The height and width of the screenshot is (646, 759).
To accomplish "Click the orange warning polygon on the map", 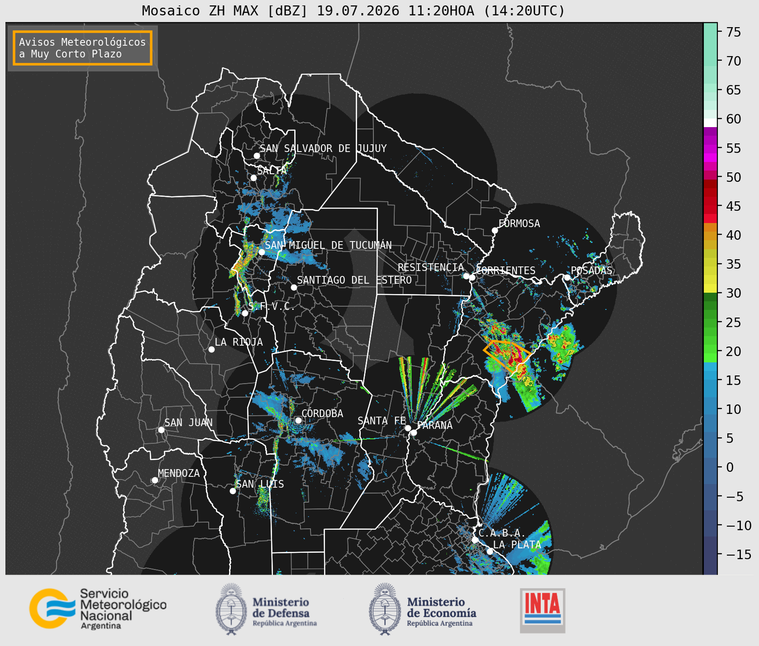I will tap(507, 356).
